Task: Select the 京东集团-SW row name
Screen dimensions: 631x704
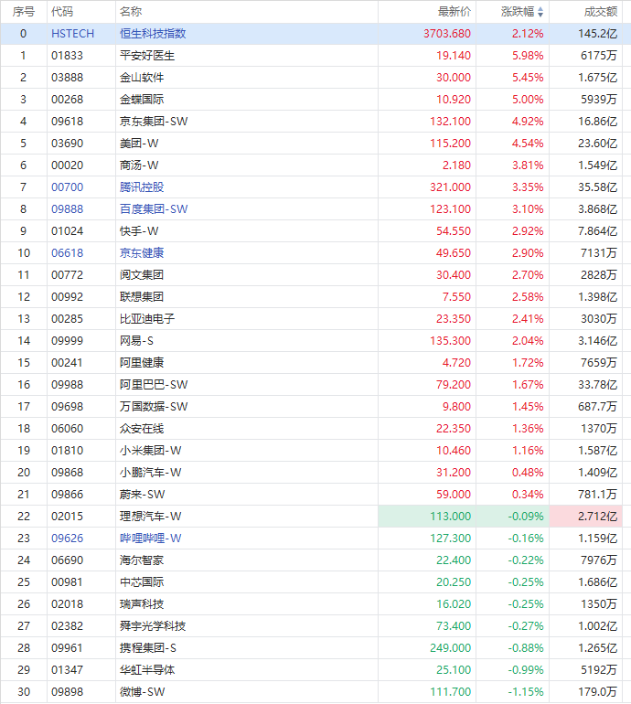Action: (x=154, y=122)
